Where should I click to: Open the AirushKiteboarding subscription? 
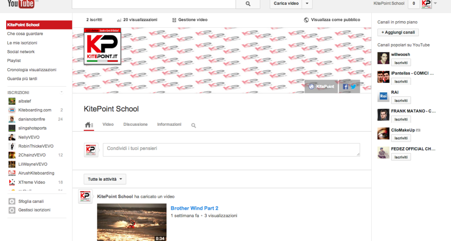coord(36,173)
